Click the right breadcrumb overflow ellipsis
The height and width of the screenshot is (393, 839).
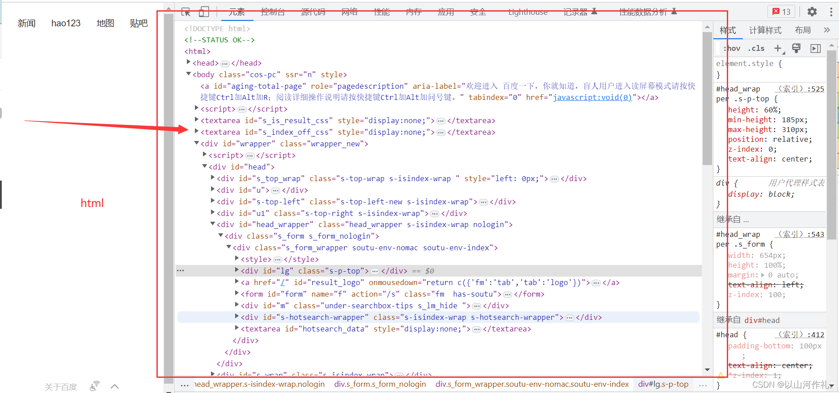click(x=703, y=385)
